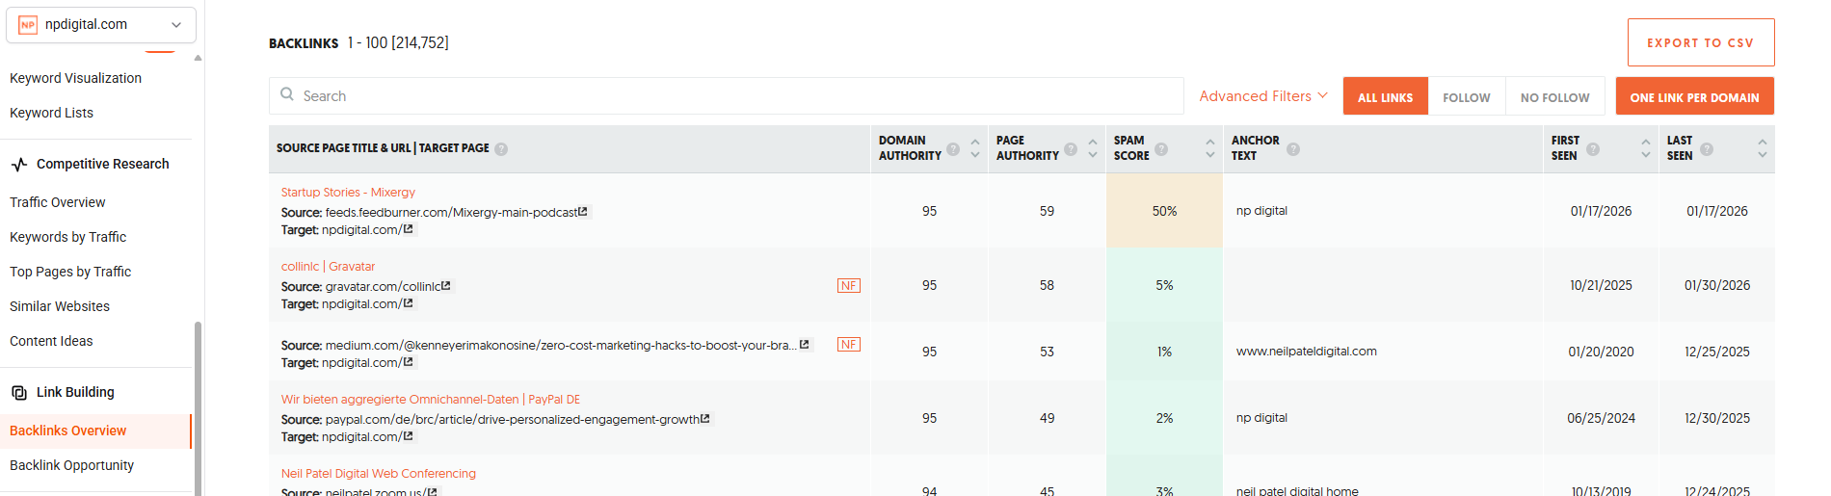Show help for Page Authority column

click(x=1071, y=149)
